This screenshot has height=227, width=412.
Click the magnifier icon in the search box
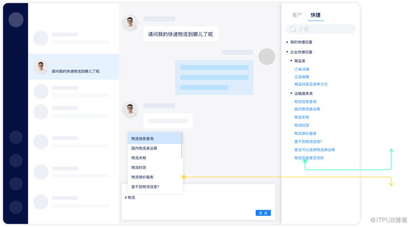(293, 29)
